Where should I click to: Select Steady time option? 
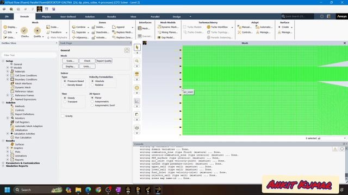65,97
